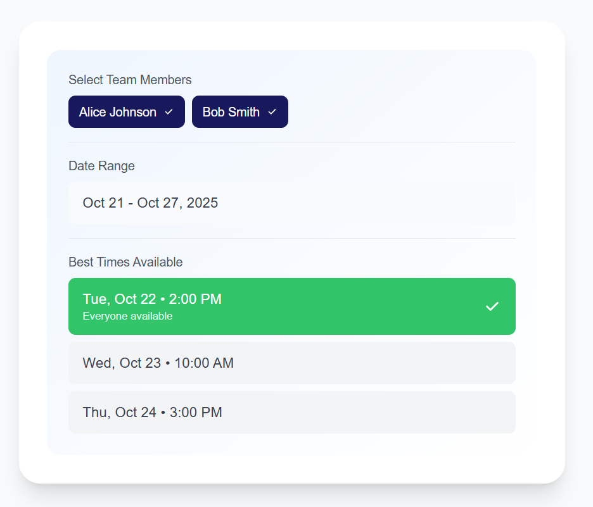Deselect Alice Johnson from team members
The width and height of the screenshot is (593, 507).
pos(126,111)
